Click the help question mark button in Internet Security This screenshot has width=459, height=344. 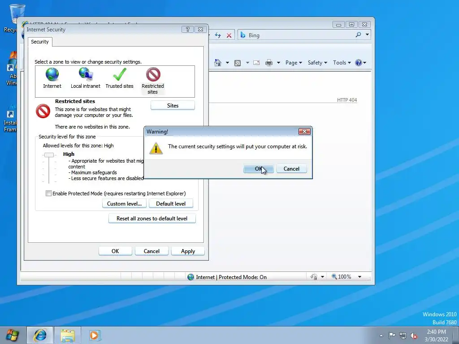[x=188, y=29]
